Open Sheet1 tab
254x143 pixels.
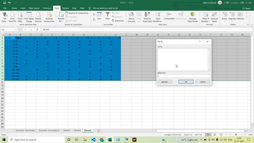(67, 131)
